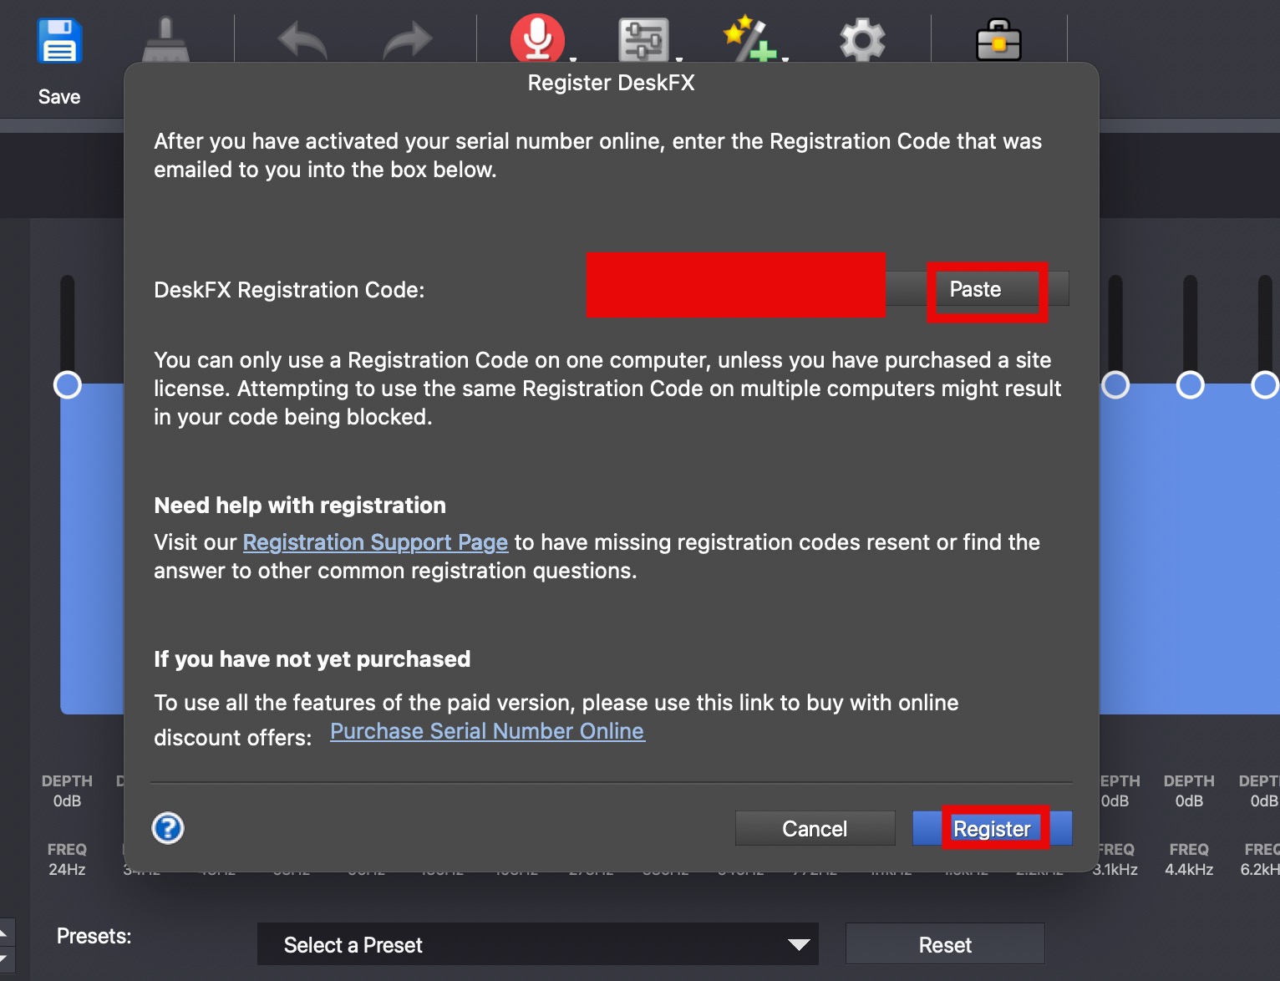This screenshot has width=1280, height=981.
Task: Open the Registration Support Page link
Action: click(x=375, y=542)
